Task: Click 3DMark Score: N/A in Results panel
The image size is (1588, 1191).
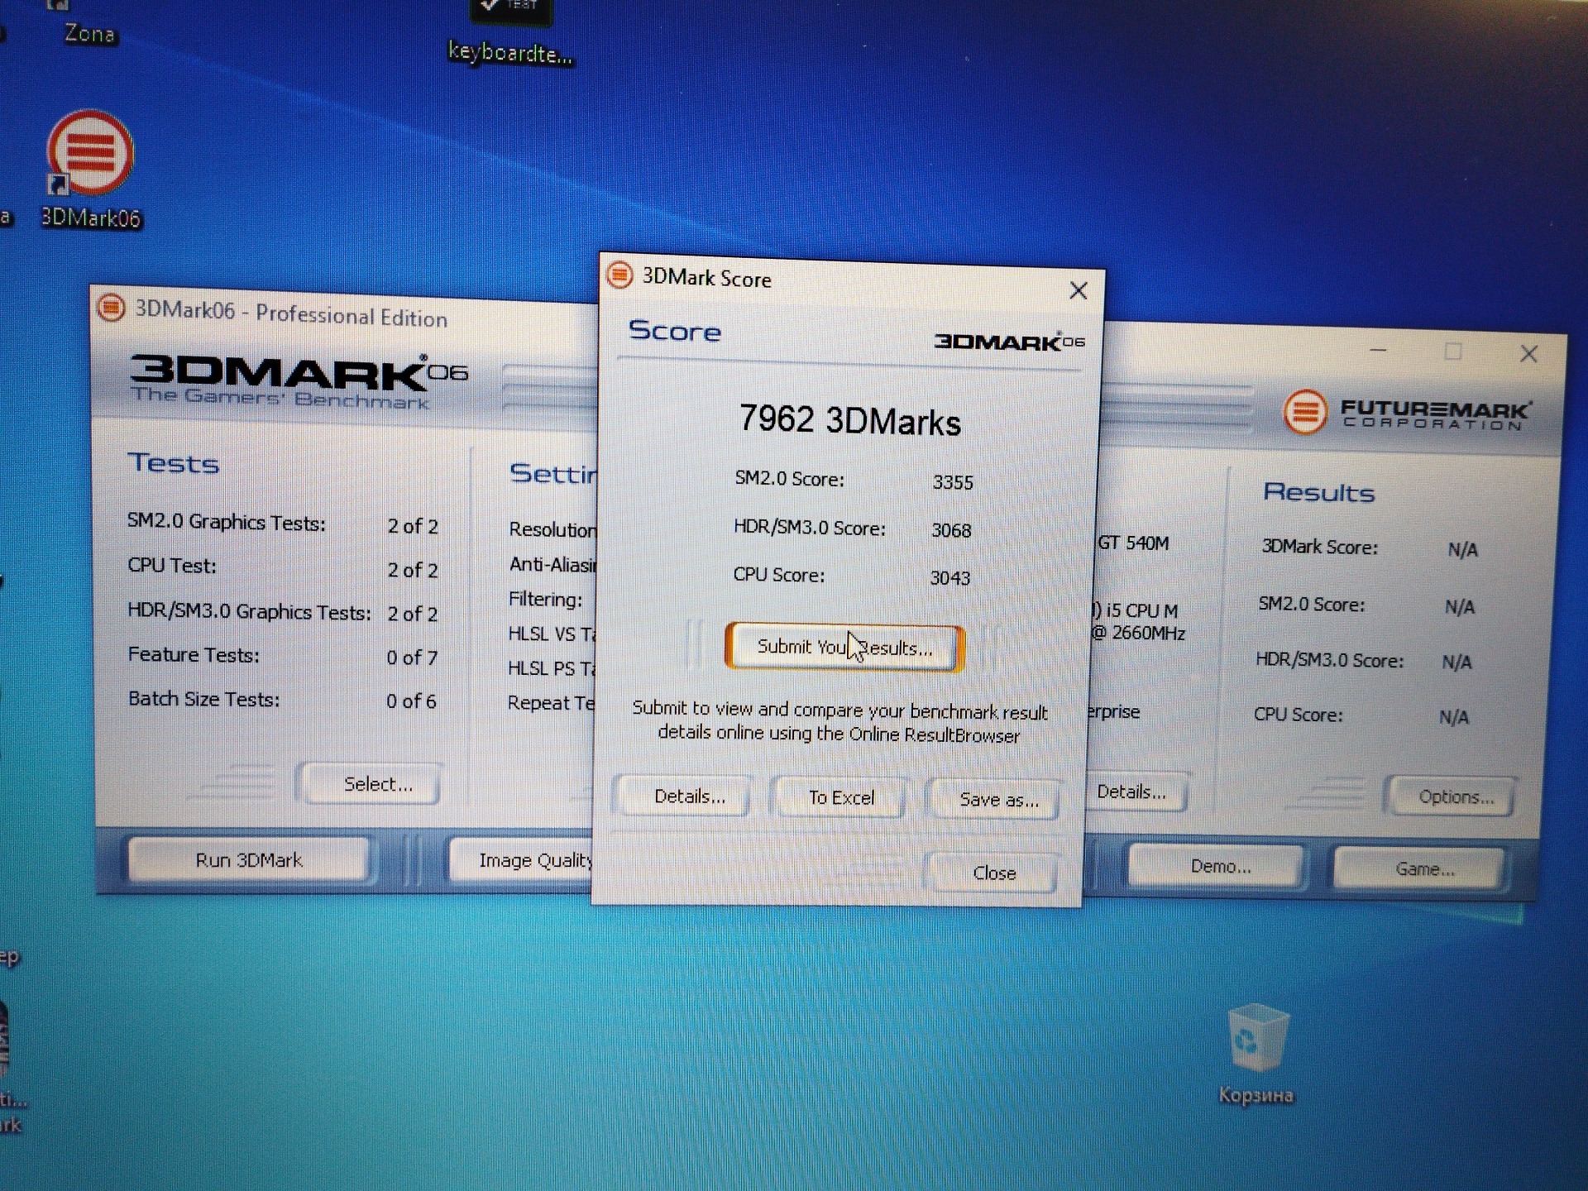Action: 1370,548
